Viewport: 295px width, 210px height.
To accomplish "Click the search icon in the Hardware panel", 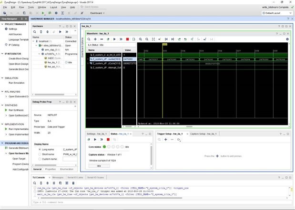I will [35, 31].
